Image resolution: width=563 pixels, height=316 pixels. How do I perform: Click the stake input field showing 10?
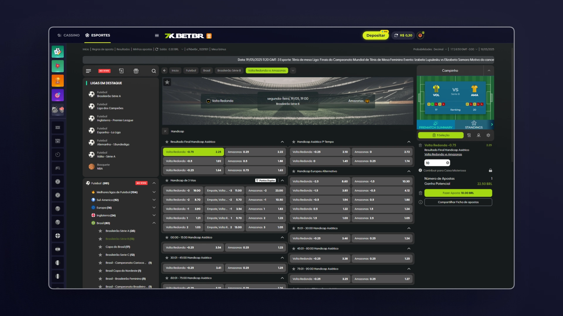pos(437,163)
